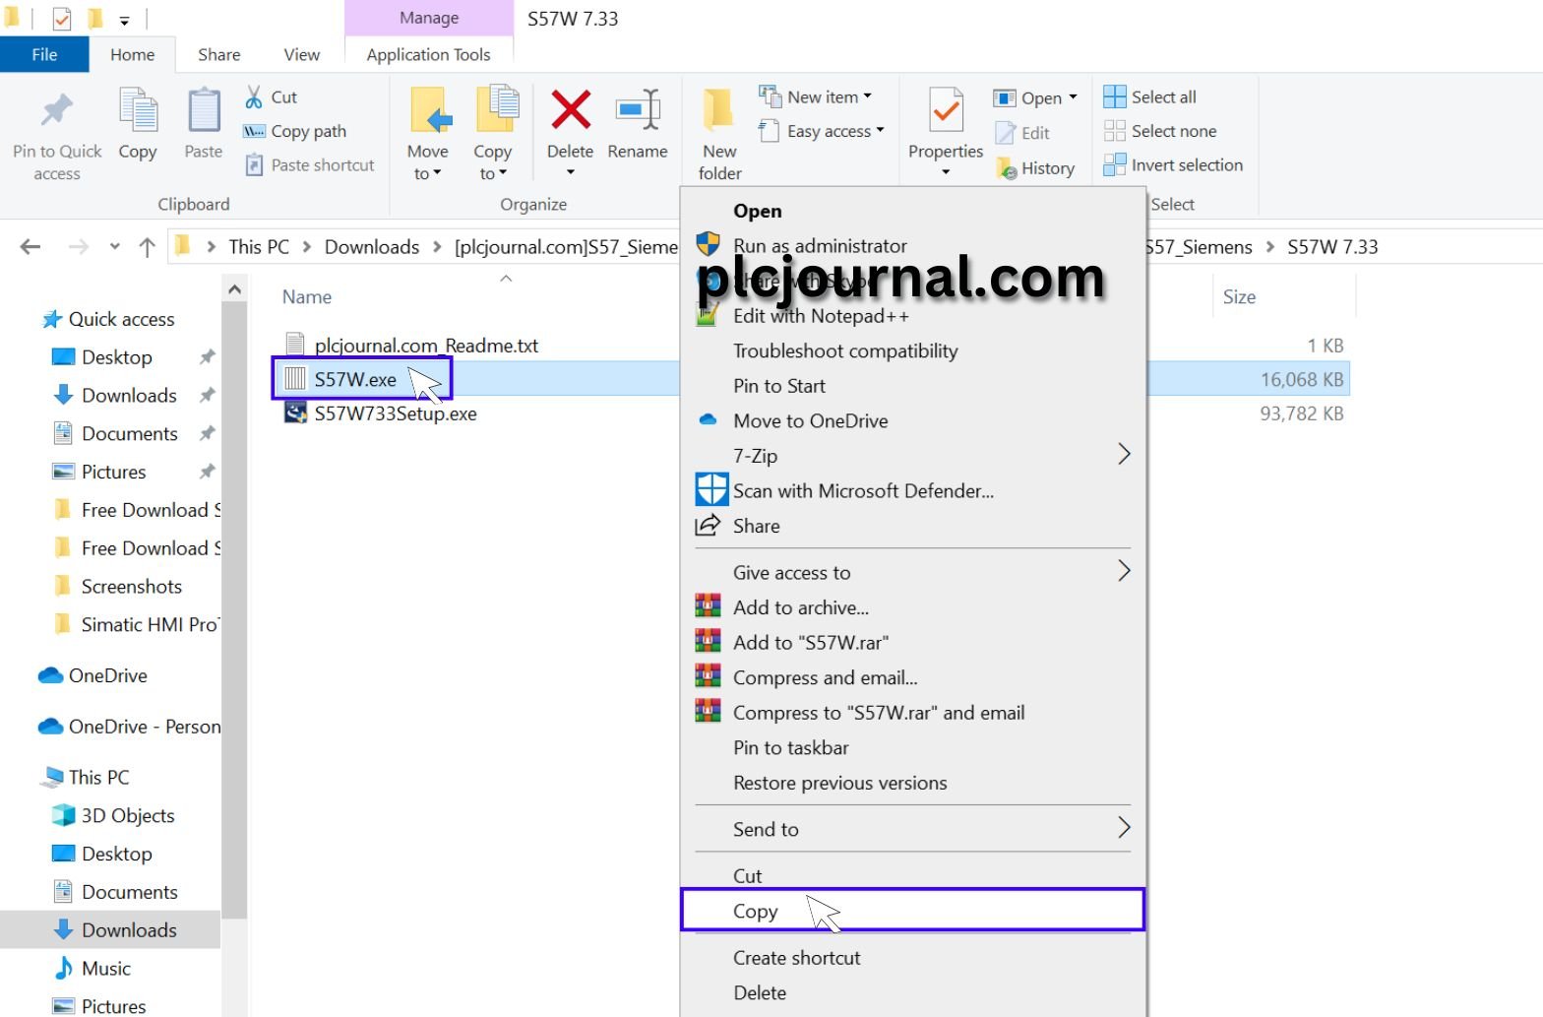
Task: Expand the 7-Zip submenu
Action: 1124,455
